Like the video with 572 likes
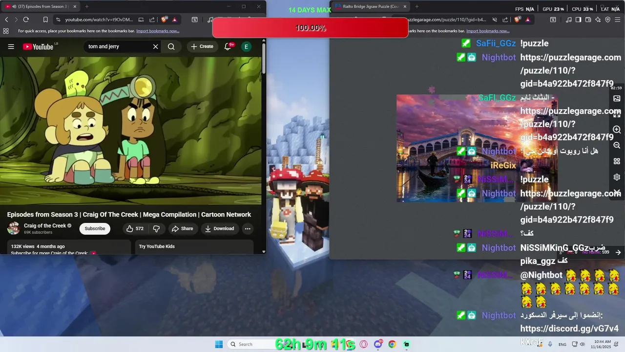Image resolution: width=625 pixels, height=352 pixels. pos(135,228)
